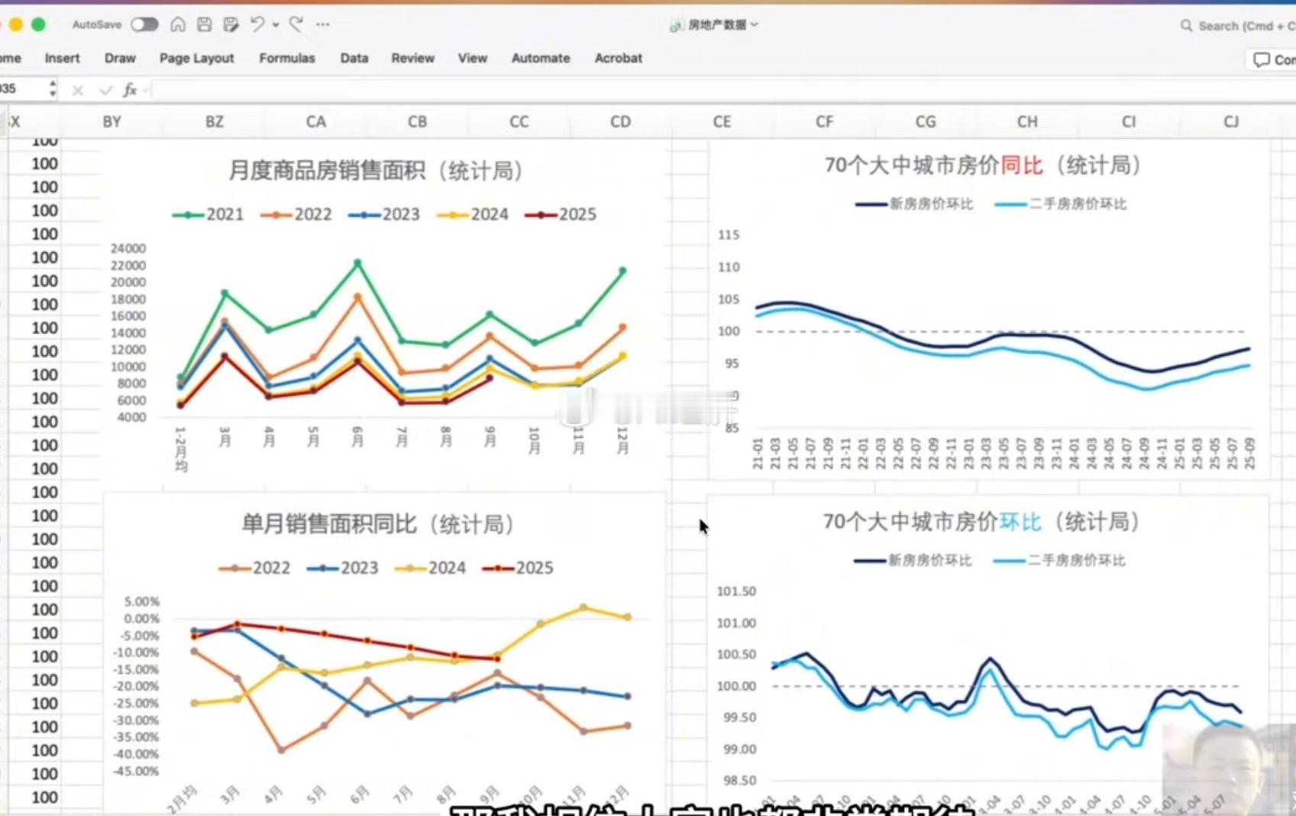Select 2023 legend entry in monthly sales area chart

click(x=384, y=215)
